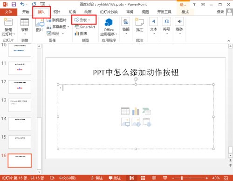Insert a 图表 chart from ribbon
The image size is (233, 181).
point(81,34)
